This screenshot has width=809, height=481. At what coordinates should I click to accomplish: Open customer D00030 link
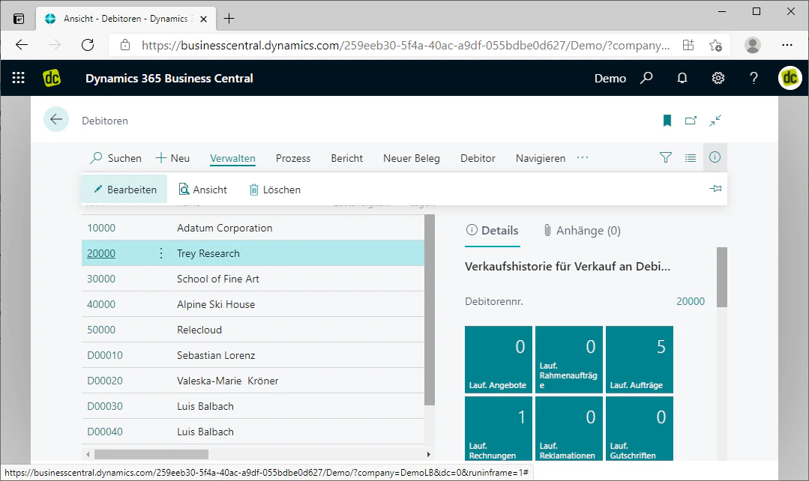tap(105, 406)
